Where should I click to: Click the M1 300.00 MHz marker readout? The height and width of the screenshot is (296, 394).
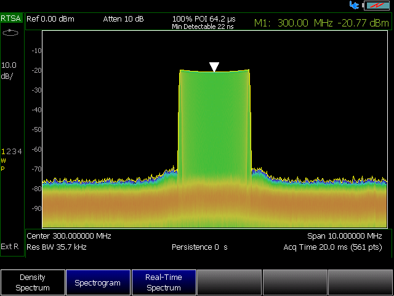[321, 23]
